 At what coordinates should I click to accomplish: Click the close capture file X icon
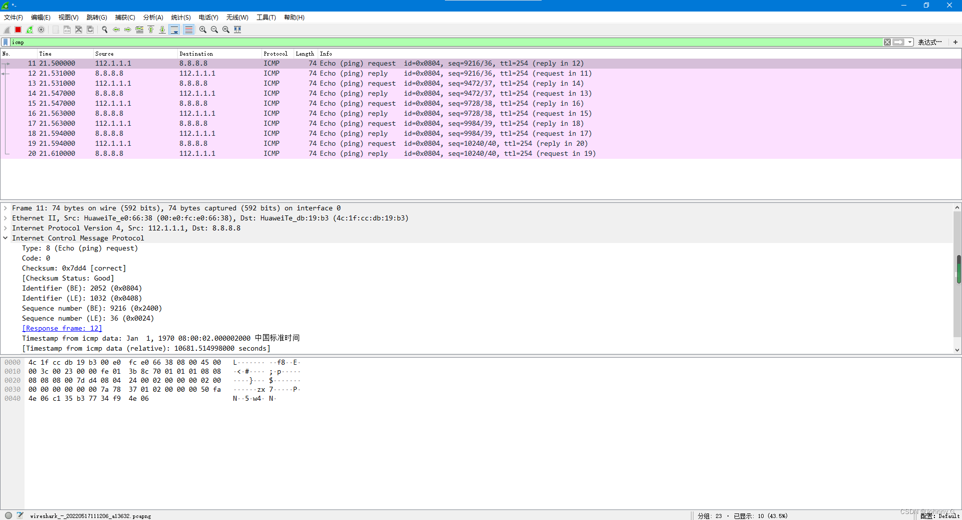(79, 30)
